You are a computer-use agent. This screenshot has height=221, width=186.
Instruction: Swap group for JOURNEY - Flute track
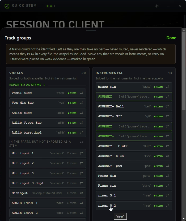167,146
